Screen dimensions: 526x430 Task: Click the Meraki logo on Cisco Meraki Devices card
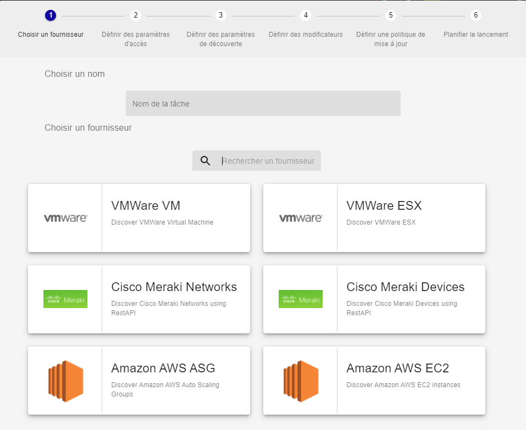click(301, 299)
